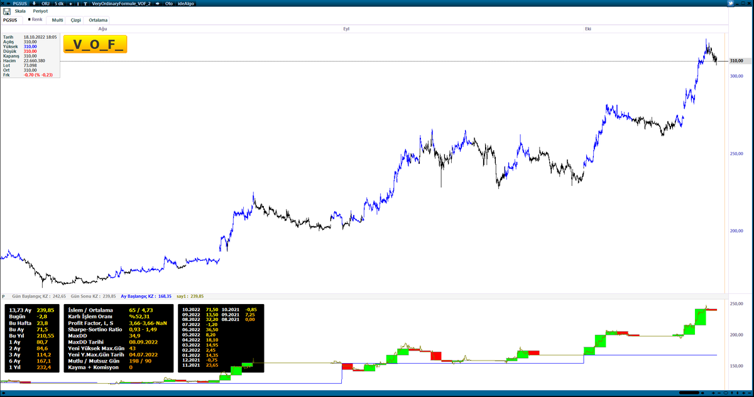Click the right arrow icon after the formula name
Image resolution: width=754 pixels, height=397 pixels.
coord(157,4)
